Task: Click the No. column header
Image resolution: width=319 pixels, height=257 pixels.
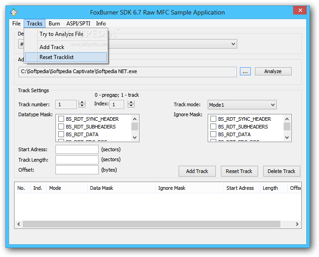Action: 23,188
